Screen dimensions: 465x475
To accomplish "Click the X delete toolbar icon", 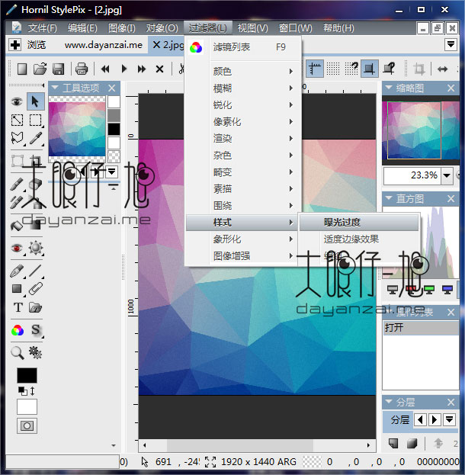I will point(159,69).
